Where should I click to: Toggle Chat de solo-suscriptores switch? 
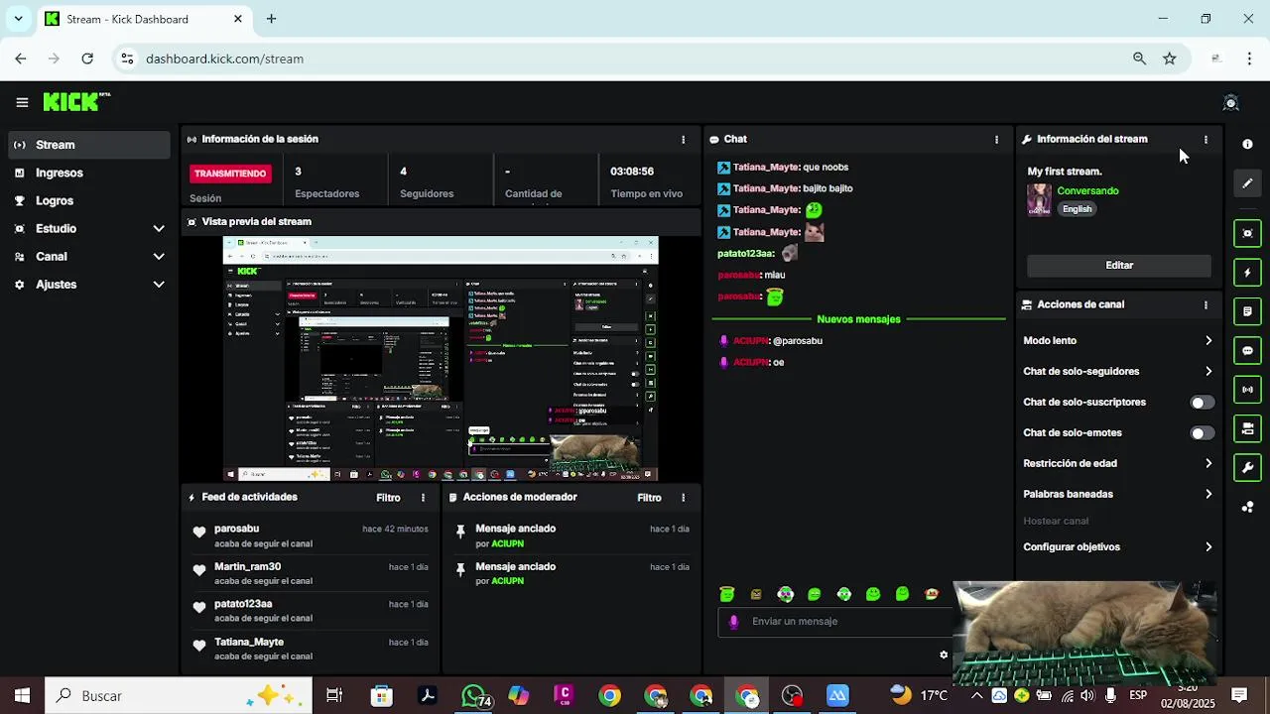click(1202, 403)
